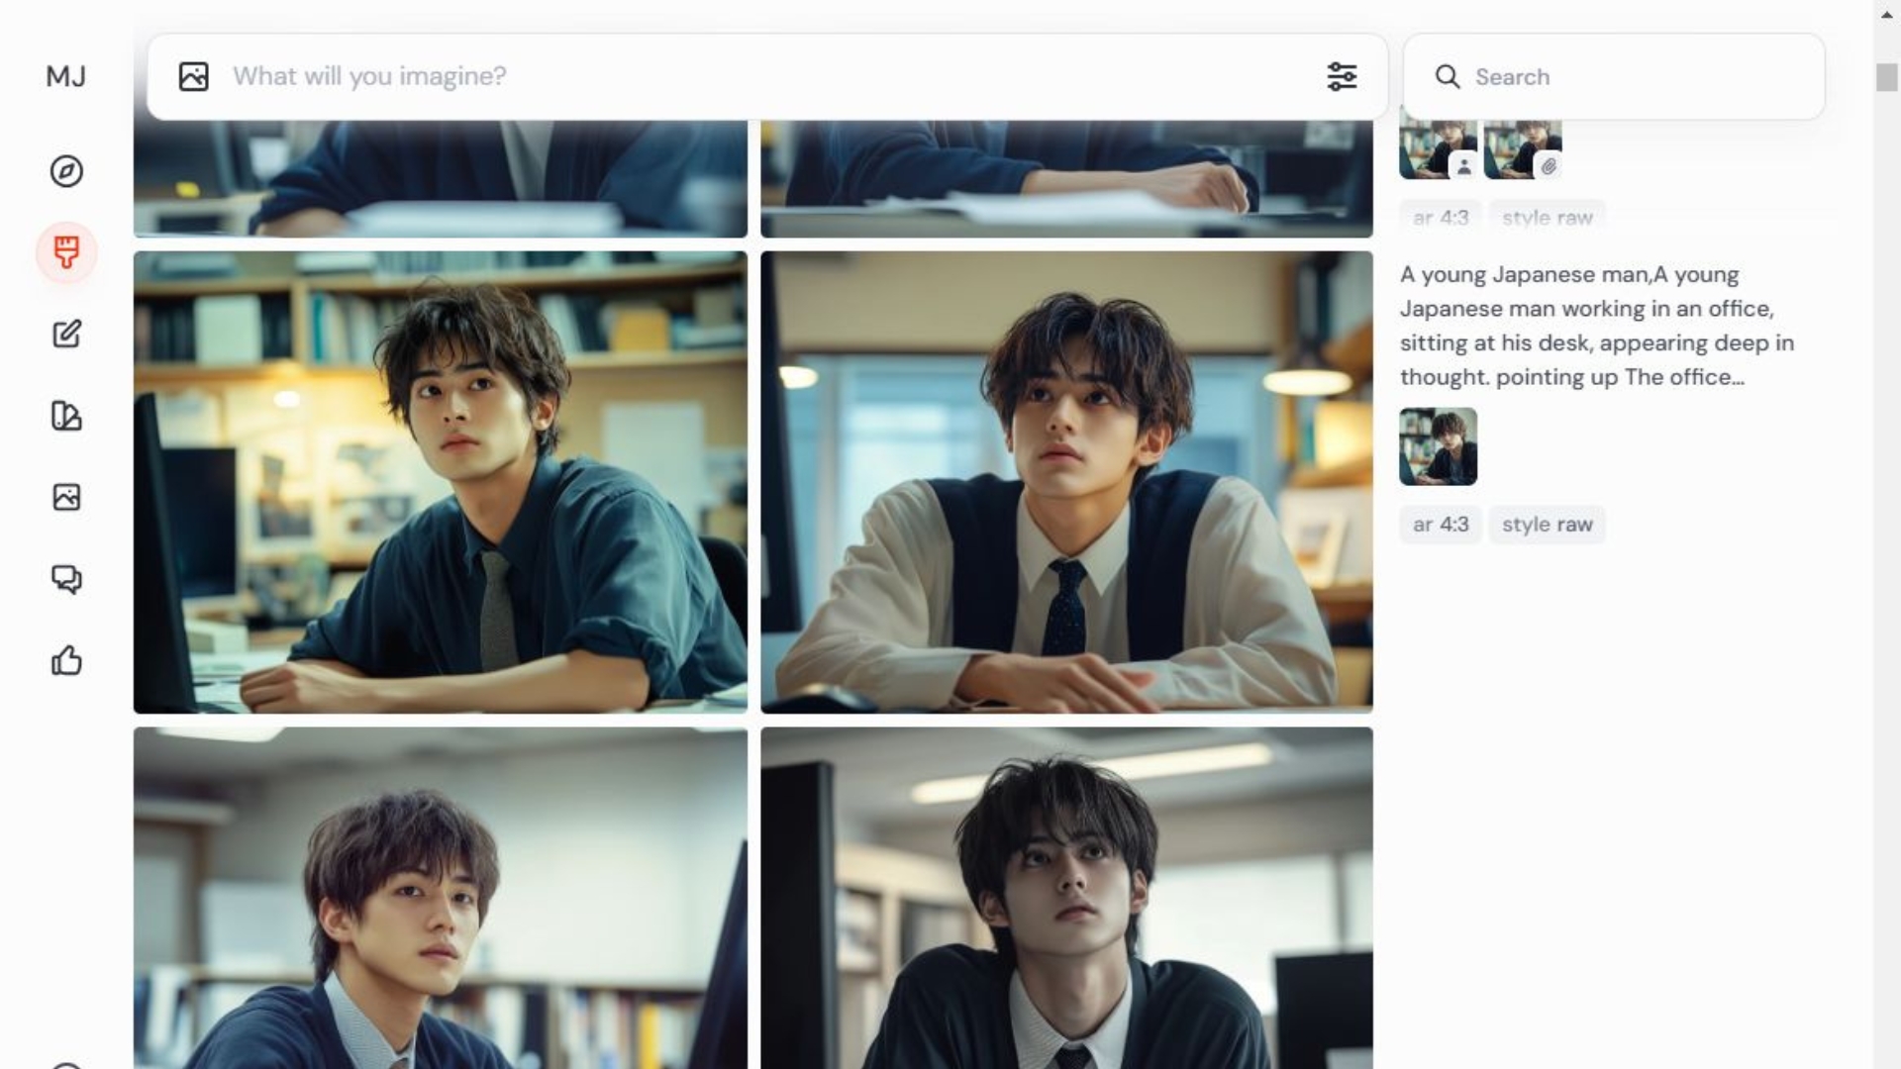Image resolution: width=1901 pixels, height=1069 pixels.
Task: Select the Chat/Comments icon in sidebar
Action: pyautogui.click(x=66, y=578)
